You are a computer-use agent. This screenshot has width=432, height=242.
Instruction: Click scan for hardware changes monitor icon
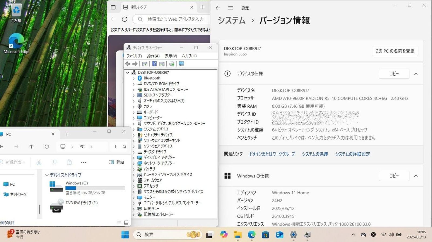181,64
